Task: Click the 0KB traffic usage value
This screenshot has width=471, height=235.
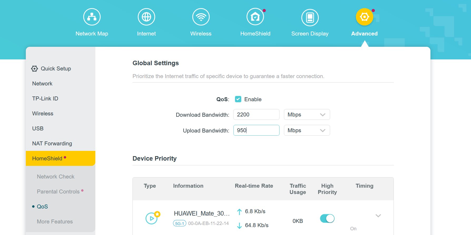Action: point(298,221)
